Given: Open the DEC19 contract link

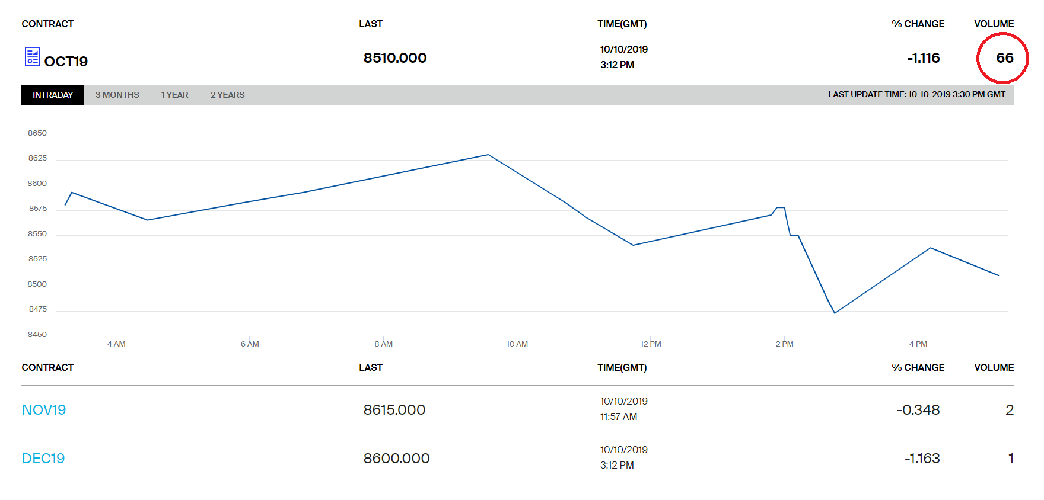Looking at the screenshot, I should coord(43,459).
